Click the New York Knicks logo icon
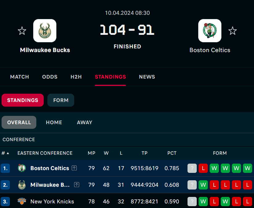Image resolution: width=254 pixels, height=208 pixels. 22,202
